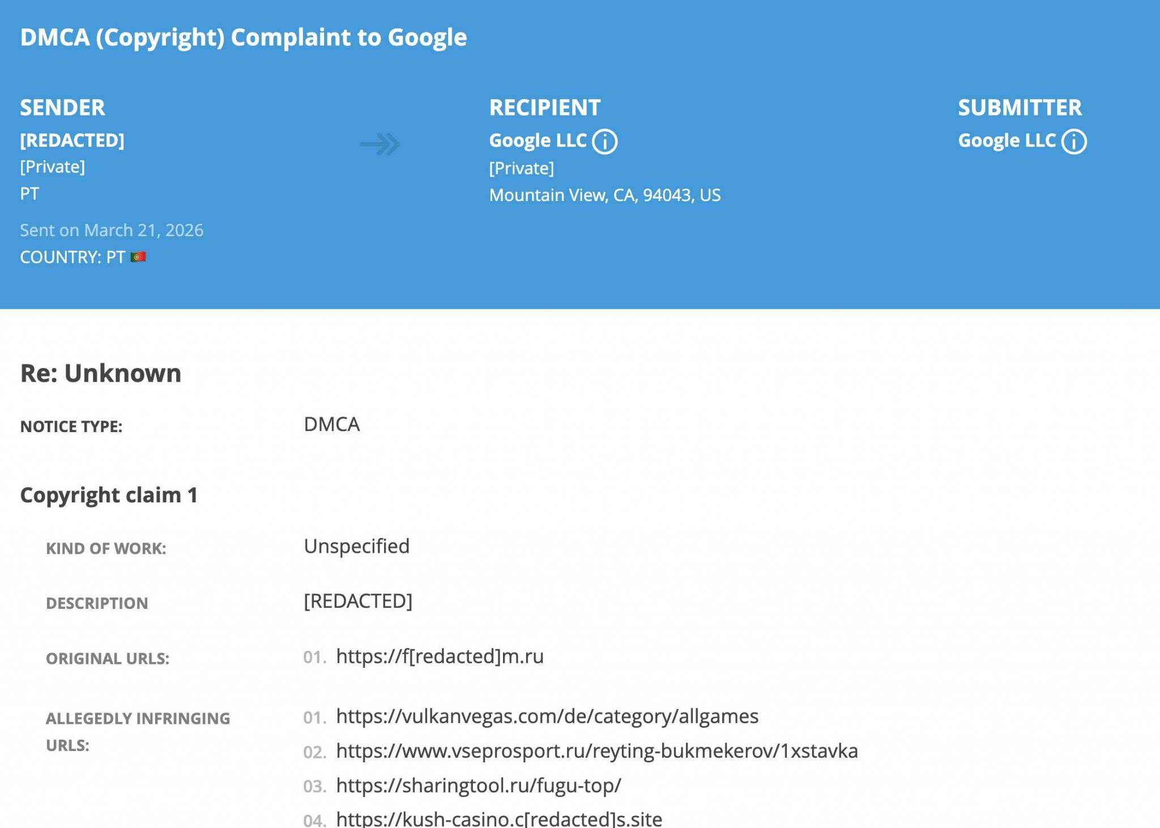Select the Sent on March 21, 2026 date

112,230
